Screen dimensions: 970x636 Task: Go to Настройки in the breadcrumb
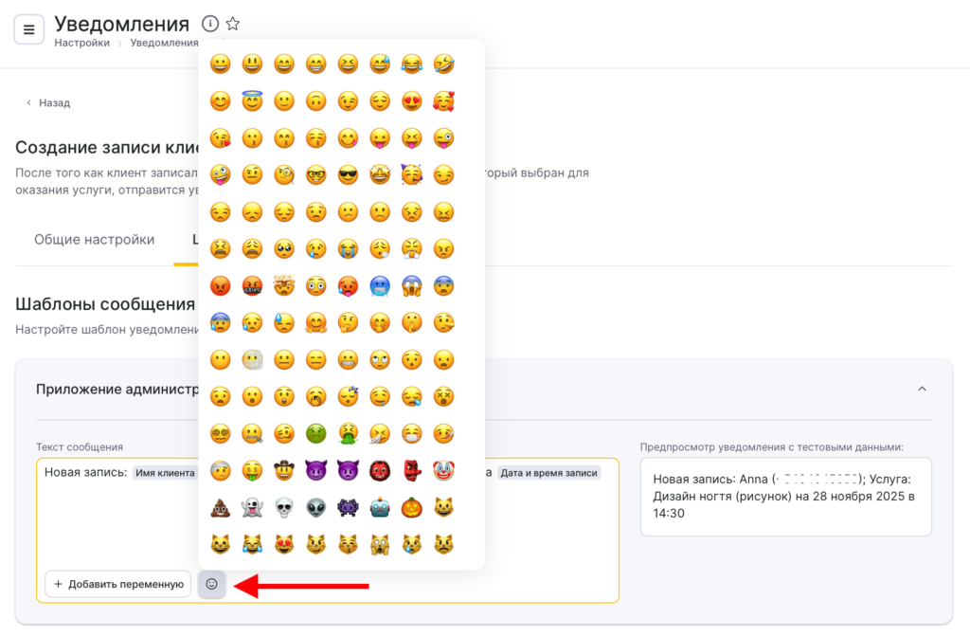tap(81, 43)
